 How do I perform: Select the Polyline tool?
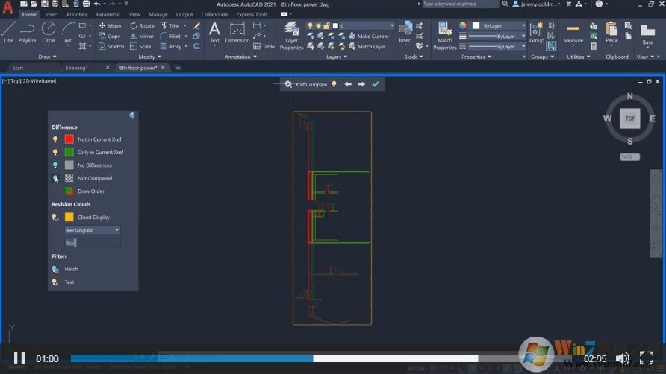[x=27, y=32]
